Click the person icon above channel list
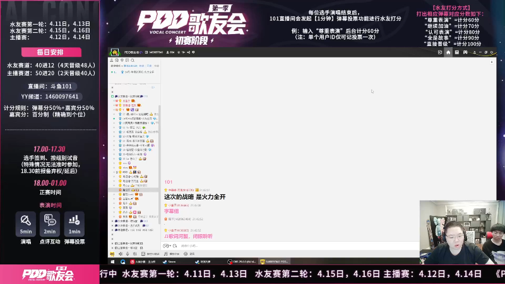Viewport: 505px width, 284px height. pyautogui.click(x=112, y=60)
